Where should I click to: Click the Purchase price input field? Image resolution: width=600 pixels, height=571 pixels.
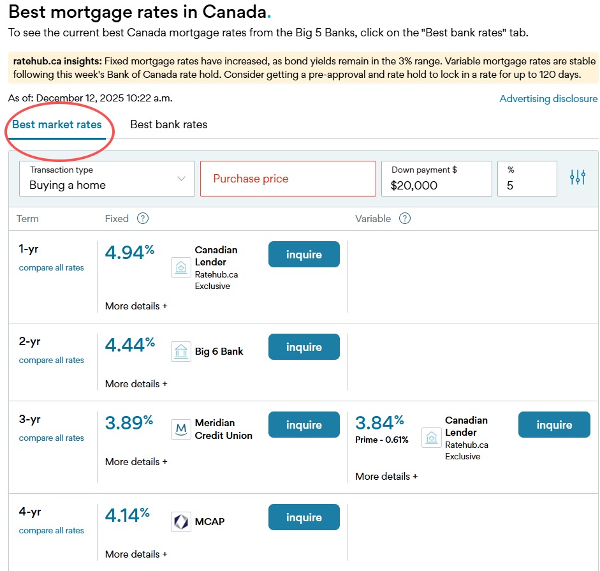[288, 179]
